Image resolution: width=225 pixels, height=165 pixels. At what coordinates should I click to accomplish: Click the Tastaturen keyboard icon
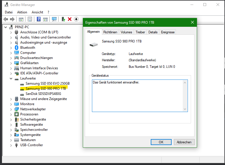point(17,140)
